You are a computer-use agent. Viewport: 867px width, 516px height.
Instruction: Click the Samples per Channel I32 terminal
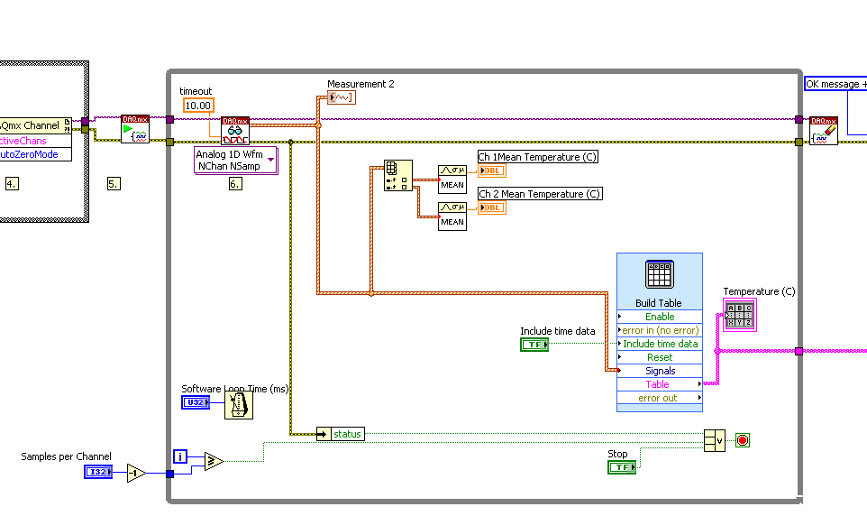(x=97, y=472)
